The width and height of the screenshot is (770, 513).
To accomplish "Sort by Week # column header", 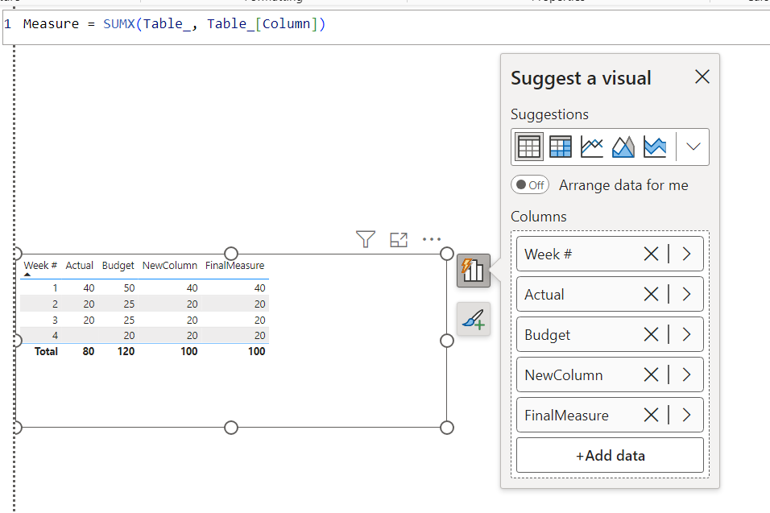I will coord(40,265).
